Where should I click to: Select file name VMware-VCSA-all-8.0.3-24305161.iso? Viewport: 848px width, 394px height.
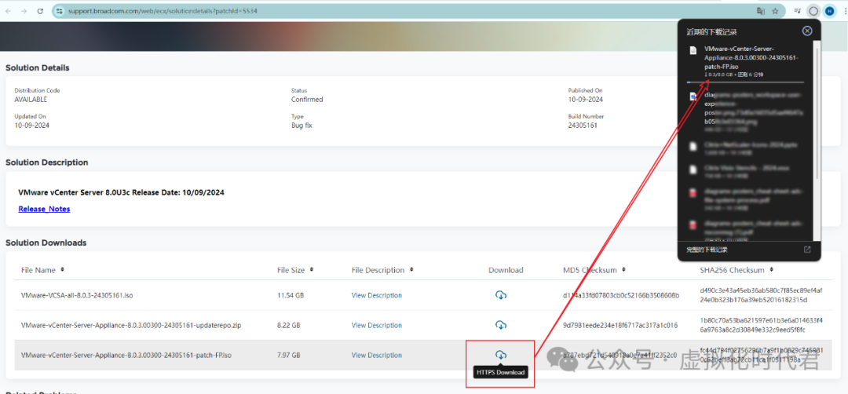click(x=77, y=296)
